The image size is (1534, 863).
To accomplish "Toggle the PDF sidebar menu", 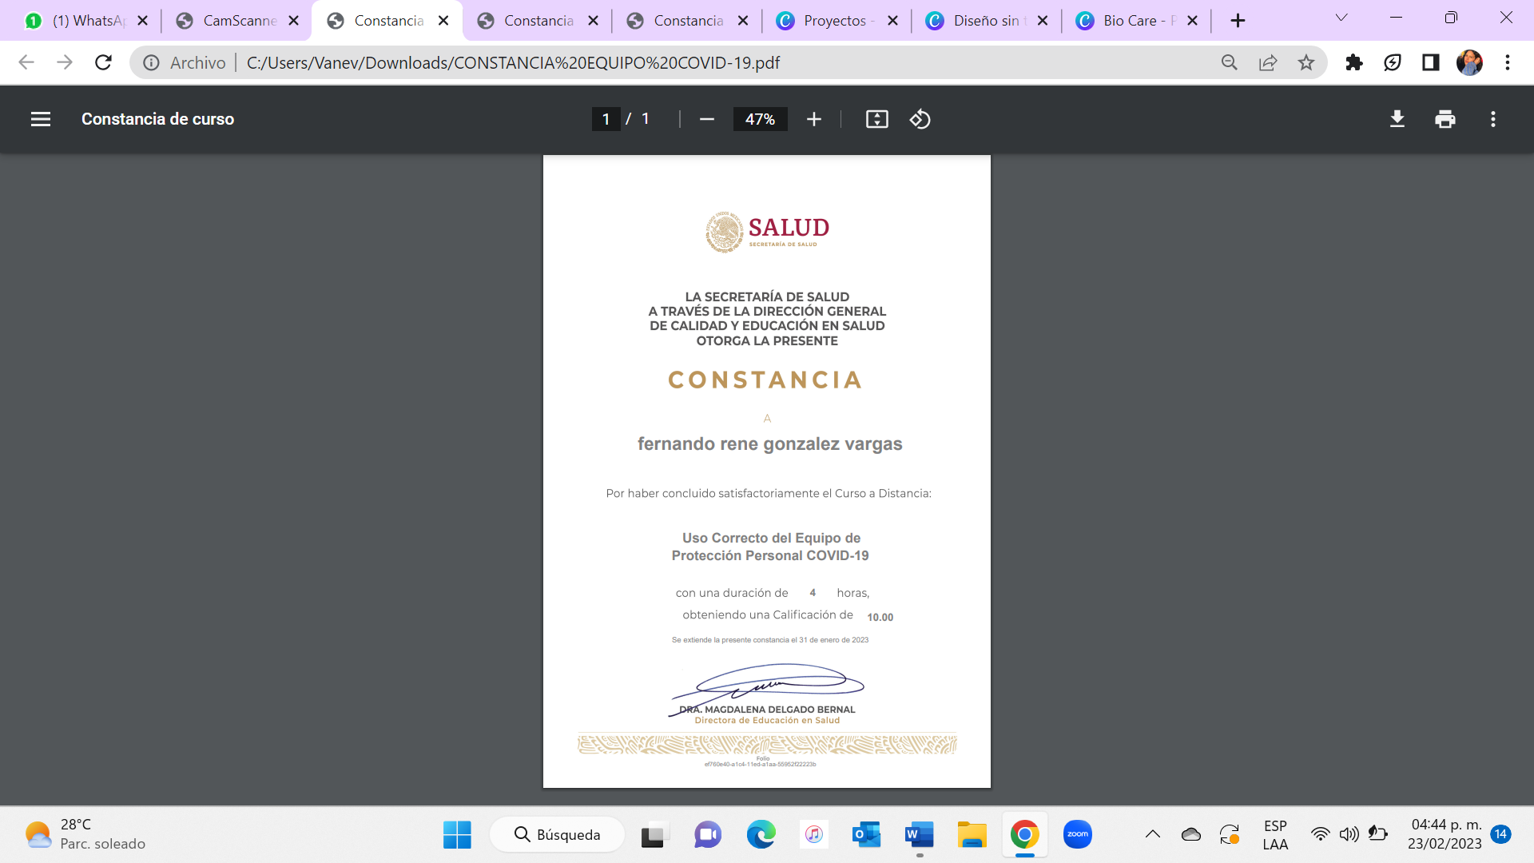I will 41,119.
